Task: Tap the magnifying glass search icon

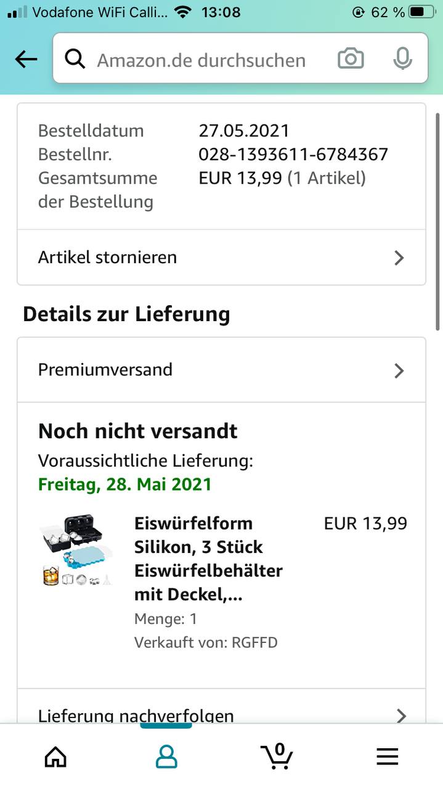Action: coord(75,59)
